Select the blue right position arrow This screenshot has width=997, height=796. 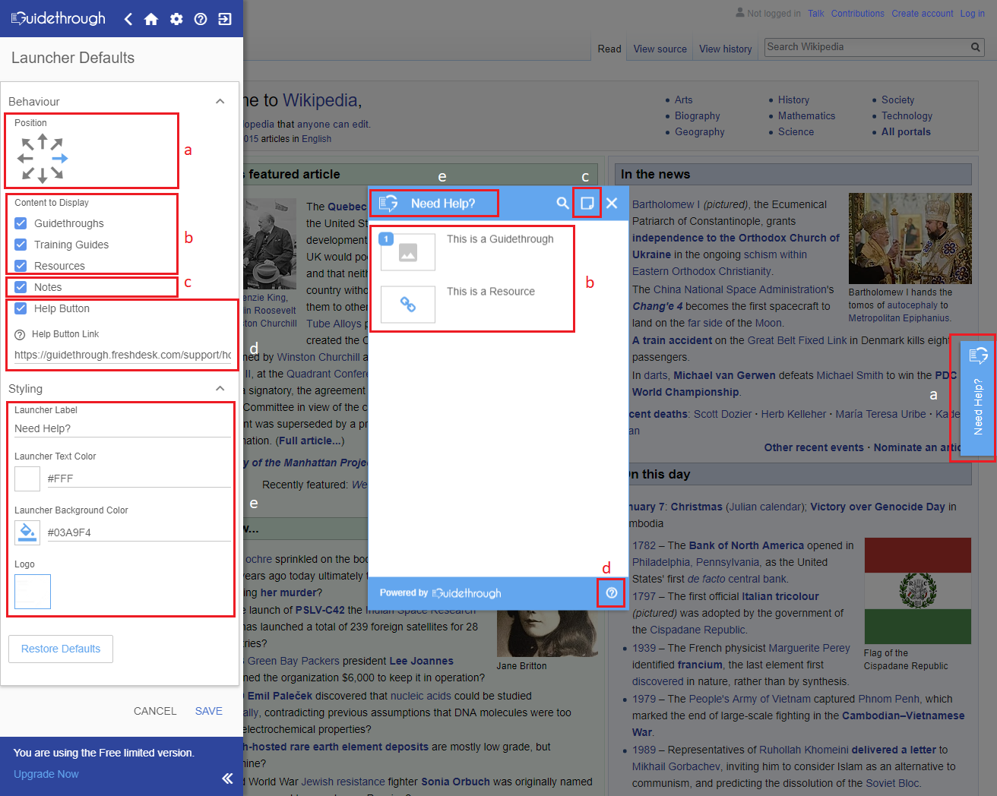pyautogui.click(x=60, y=159)
